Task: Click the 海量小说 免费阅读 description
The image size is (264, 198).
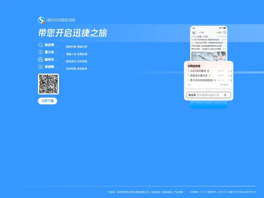Action: click(x=77, y=54)
